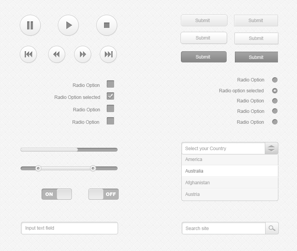Viewport: 297px width, 251px height.
Task: Select the third radio button in the group
Action: tap(275, 101)
